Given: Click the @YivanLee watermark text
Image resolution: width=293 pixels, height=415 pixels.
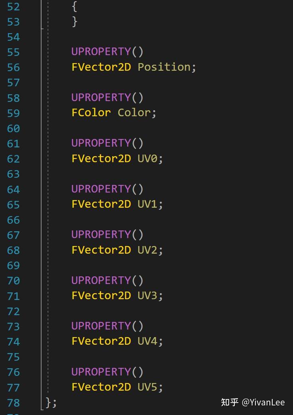Looking at the screenshot, I should pyautogui.click(x=263, y=402).
